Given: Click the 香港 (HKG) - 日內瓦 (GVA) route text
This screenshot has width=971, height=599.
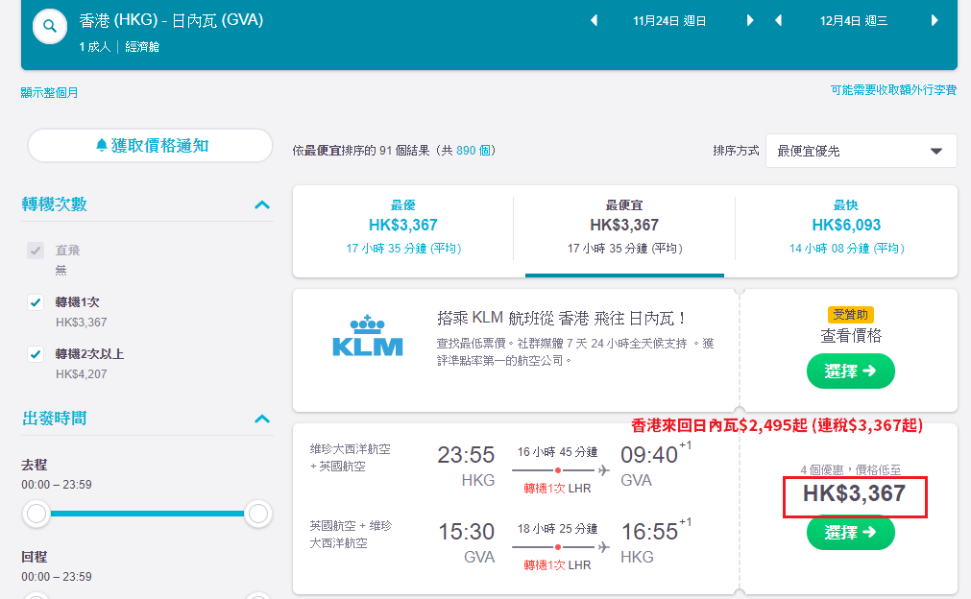Looking at the screenshot, I should pyautogui.click(x=171, y=20).
